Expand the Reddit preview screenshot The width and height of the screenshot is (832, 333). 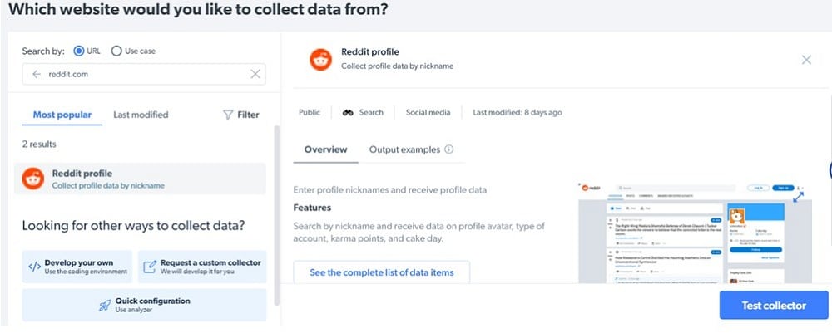pyautogui.click(x=798, y=197)
